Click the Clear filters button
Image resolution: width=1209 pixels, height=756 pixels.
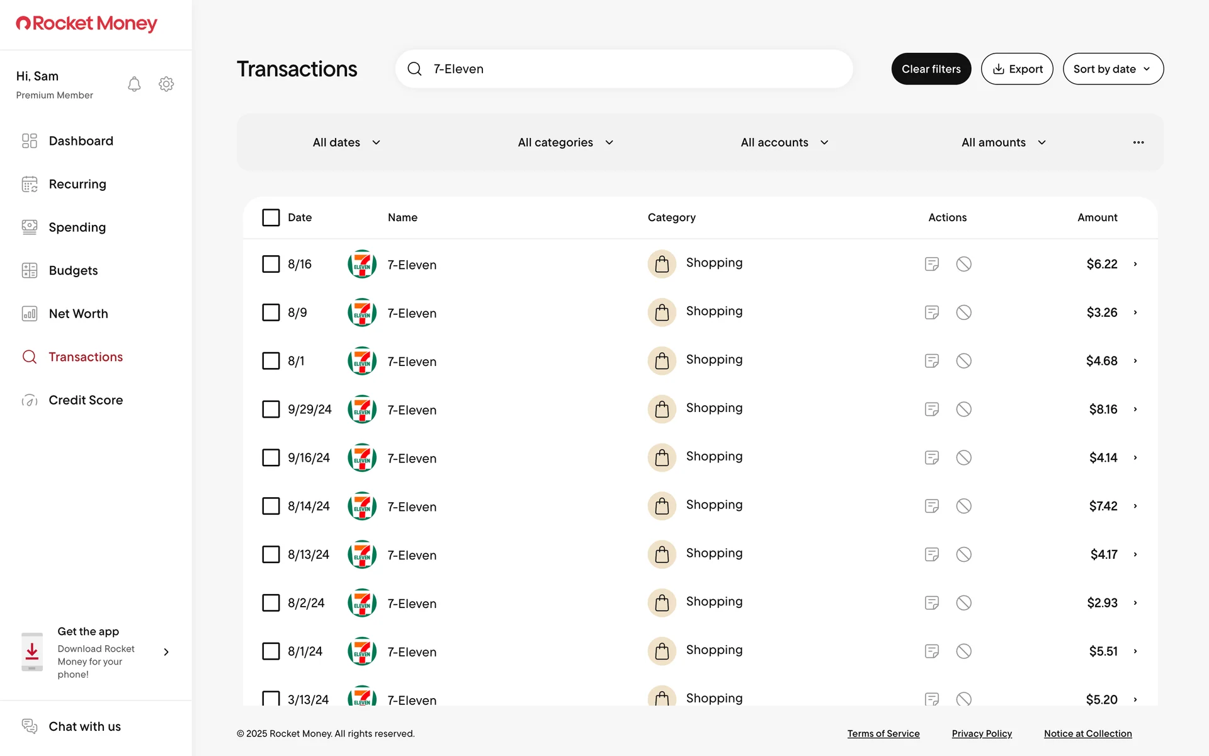pyautogui.click(x=931, y=69)
